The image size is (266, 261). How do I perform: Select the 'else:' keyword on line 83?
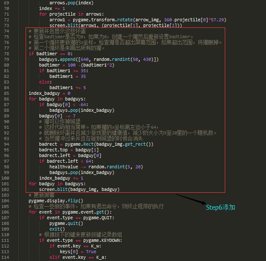click(x=45, y=82)
